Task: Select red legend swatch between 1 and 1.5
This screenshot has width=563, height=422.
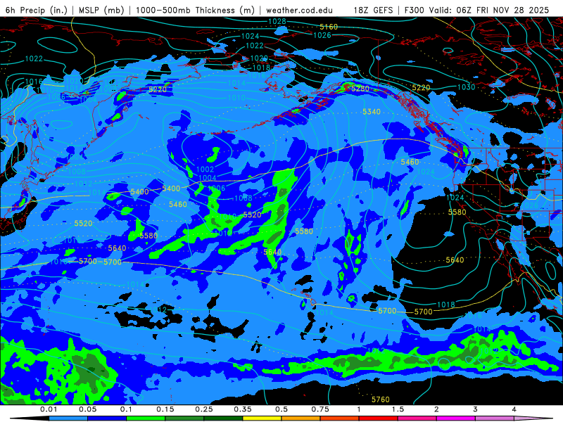Action: [x=379, y=418]
